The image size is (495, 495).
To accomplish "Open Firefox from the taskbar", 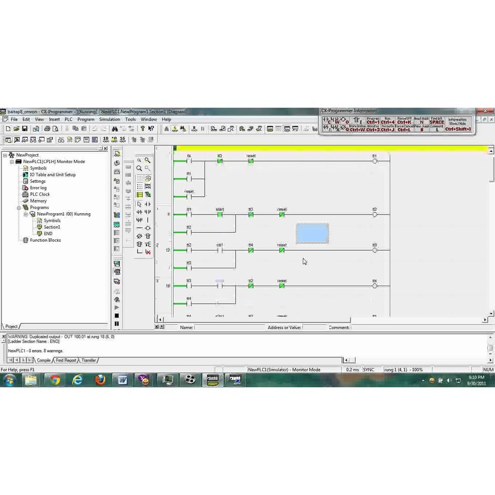I will (x=100, y=380).
